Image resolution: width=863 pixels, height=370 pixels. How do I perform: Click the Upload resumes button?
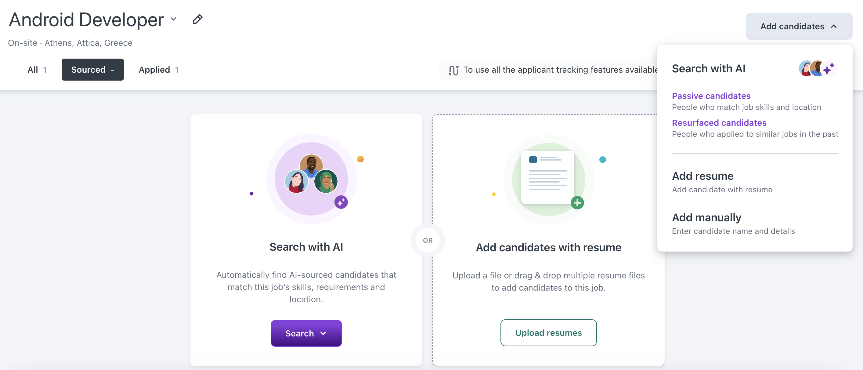(548, 332)
